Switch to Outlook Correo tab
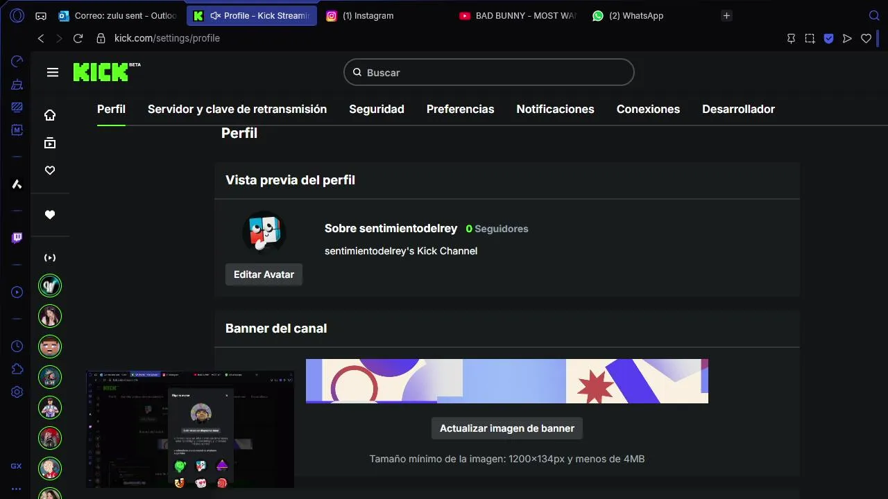 [118, 15]
